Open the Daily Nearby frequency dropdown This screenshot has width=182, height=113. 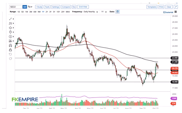(91, 12)
